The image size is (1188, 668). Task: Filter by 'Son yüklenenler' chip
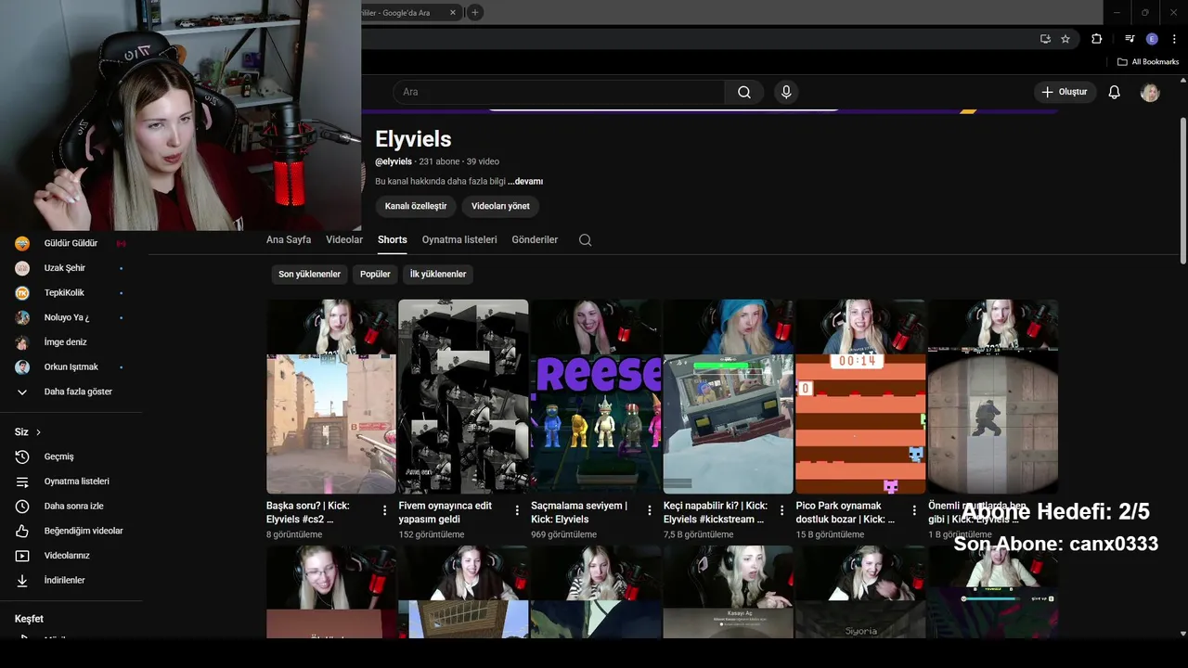(x=309, y=274)
